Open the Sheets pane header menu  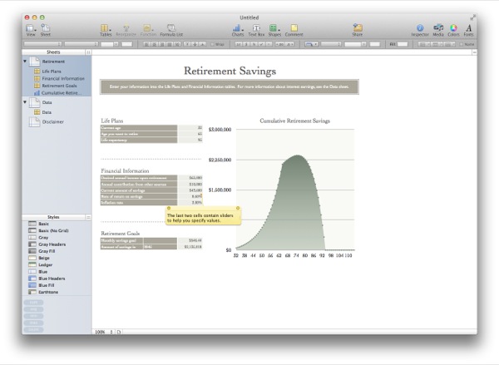[88, 52]
